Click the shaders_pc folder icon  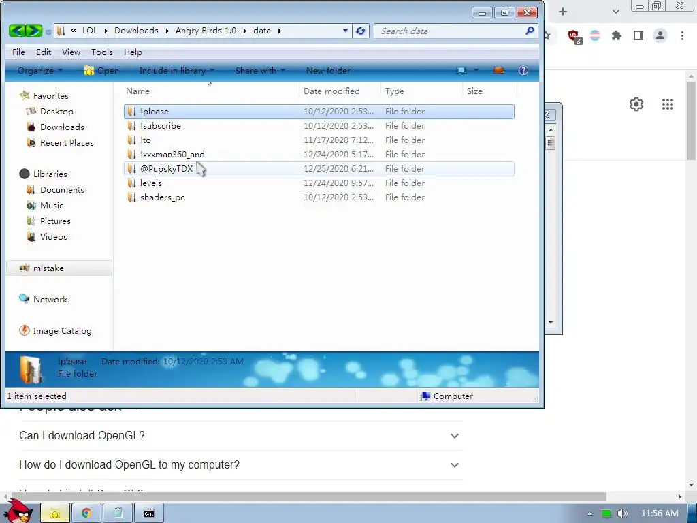(131, 197)
